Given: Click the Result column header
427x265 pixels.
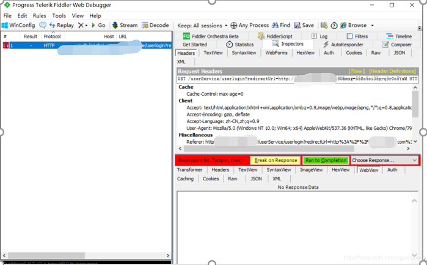Looking at the screenshot, I should coord(30,37).
